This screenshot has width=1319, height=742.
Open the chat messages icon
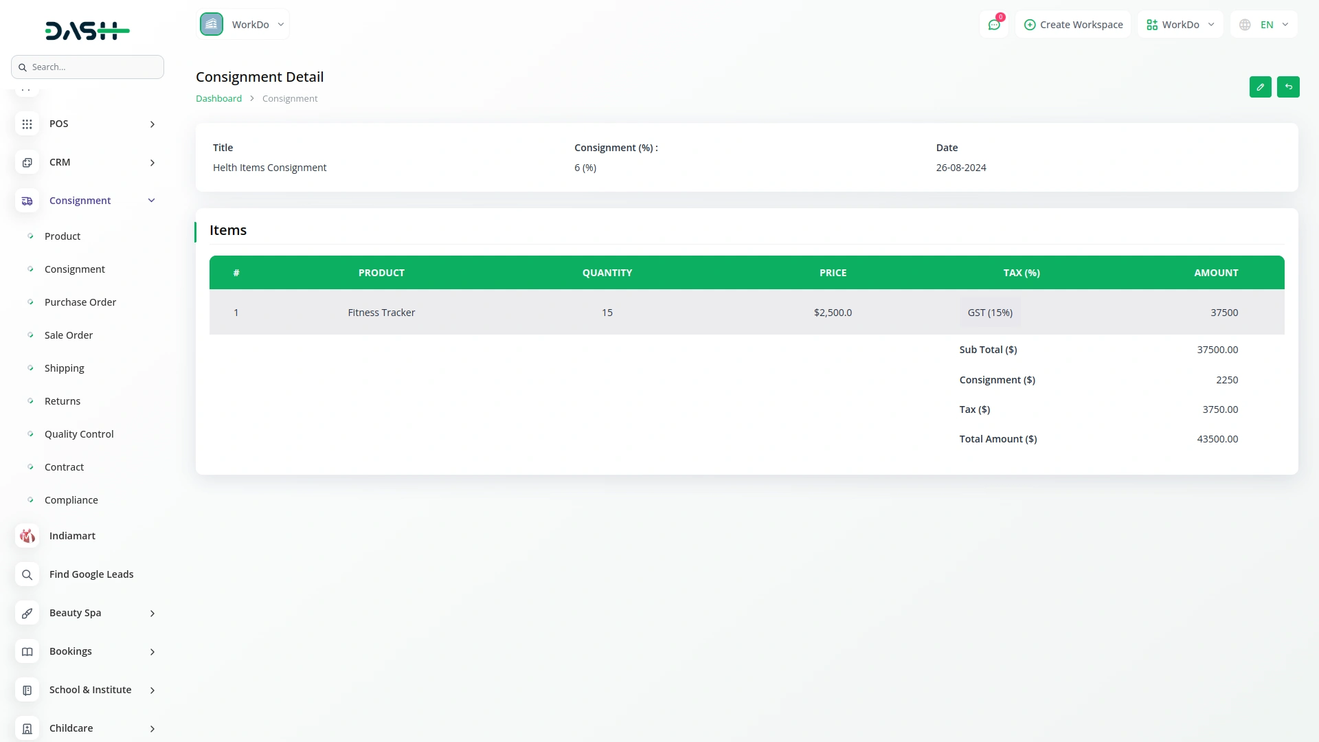(x=993, y=25)
